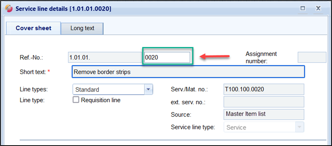Click the Requisition line label text
The image size is (332, 146).
coord(101,100)
